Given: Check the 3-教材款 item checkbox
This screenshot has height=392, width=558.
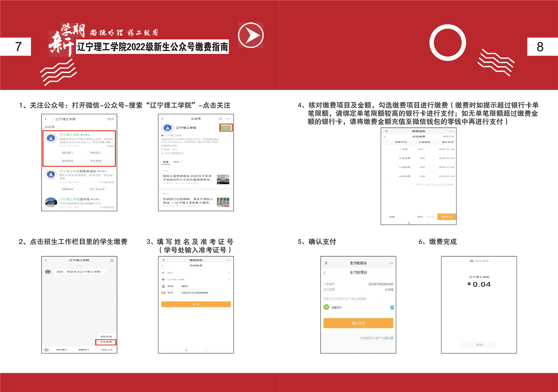Looking at the screenshot, I should point(386,167).
